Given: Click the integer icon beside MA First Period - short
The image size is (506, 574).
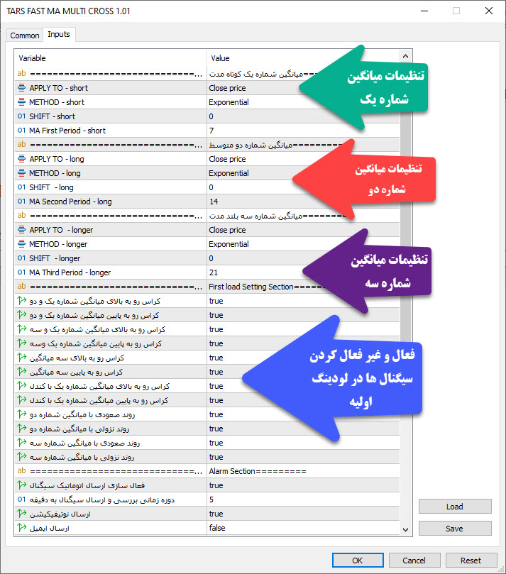Looking at the screenshot, I should [x=21, y=131].
